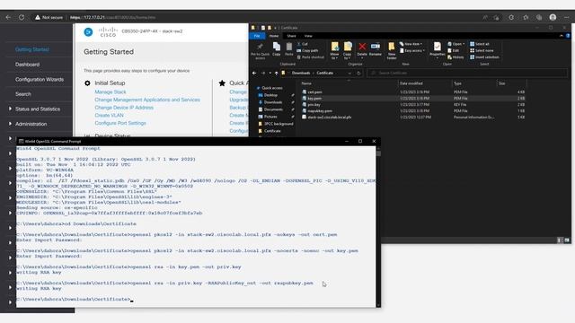Click Change Management Applications and Services link
Screen dimensions: 575x323
pos(147,100)
